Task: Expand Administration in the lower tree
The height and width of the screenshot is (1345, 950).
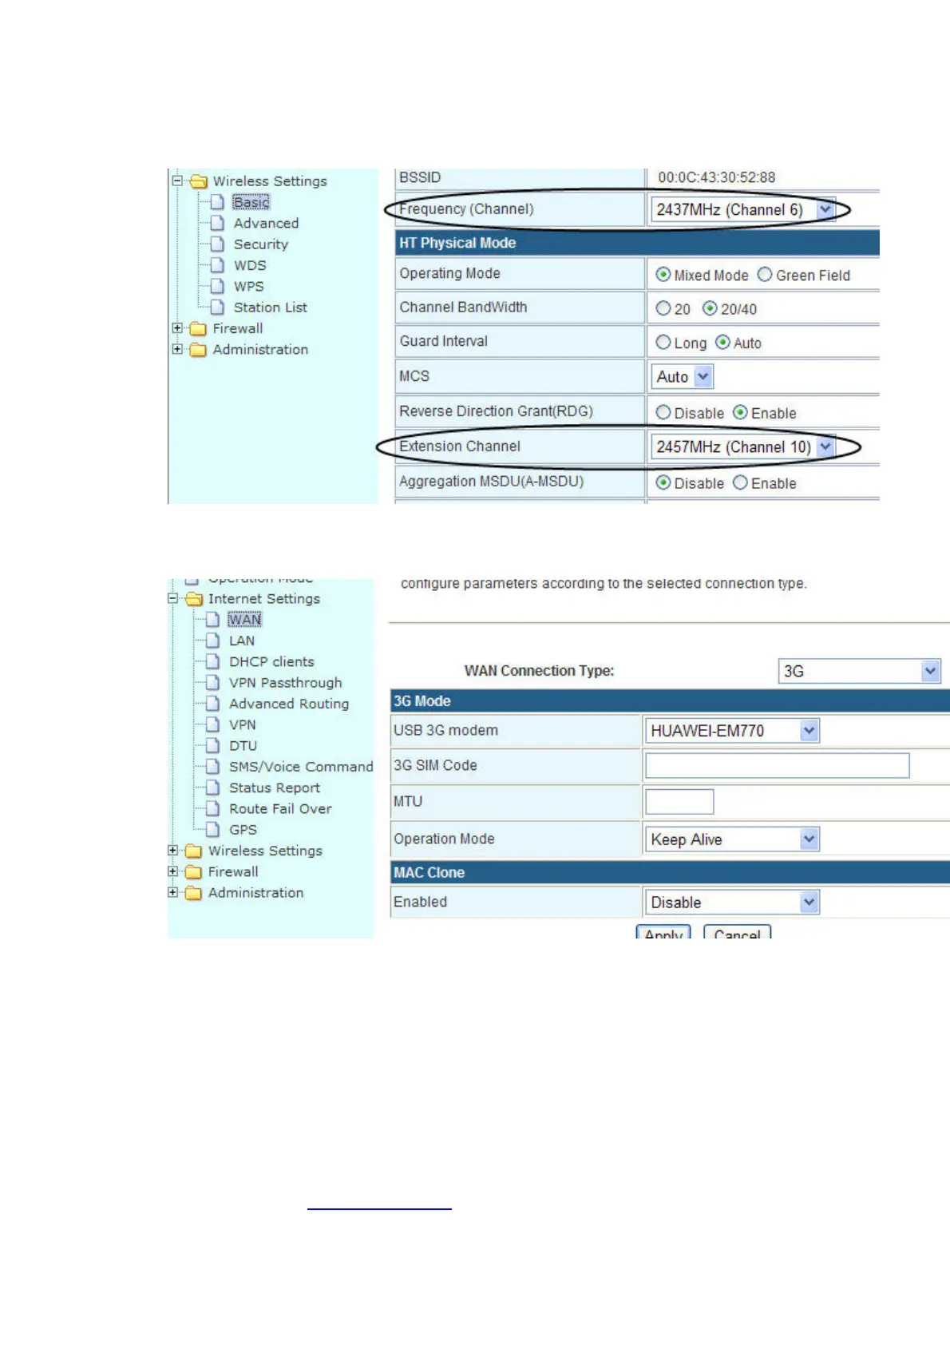Action: tap(172, 892)
